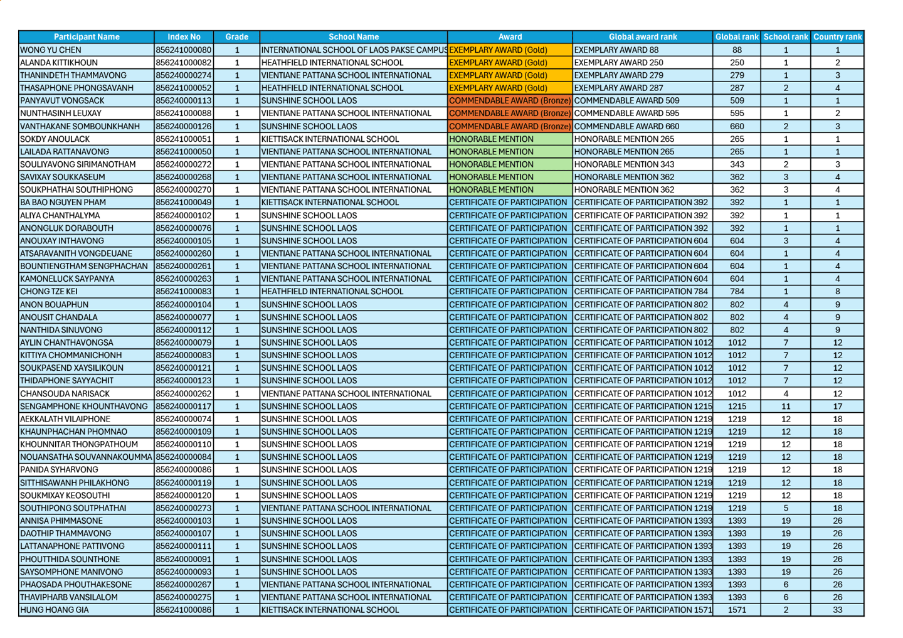The width and height of the screenshot is (903, 638).
Task: Click SOKDY ANOULACK name cell
Action: coord(87,139)
